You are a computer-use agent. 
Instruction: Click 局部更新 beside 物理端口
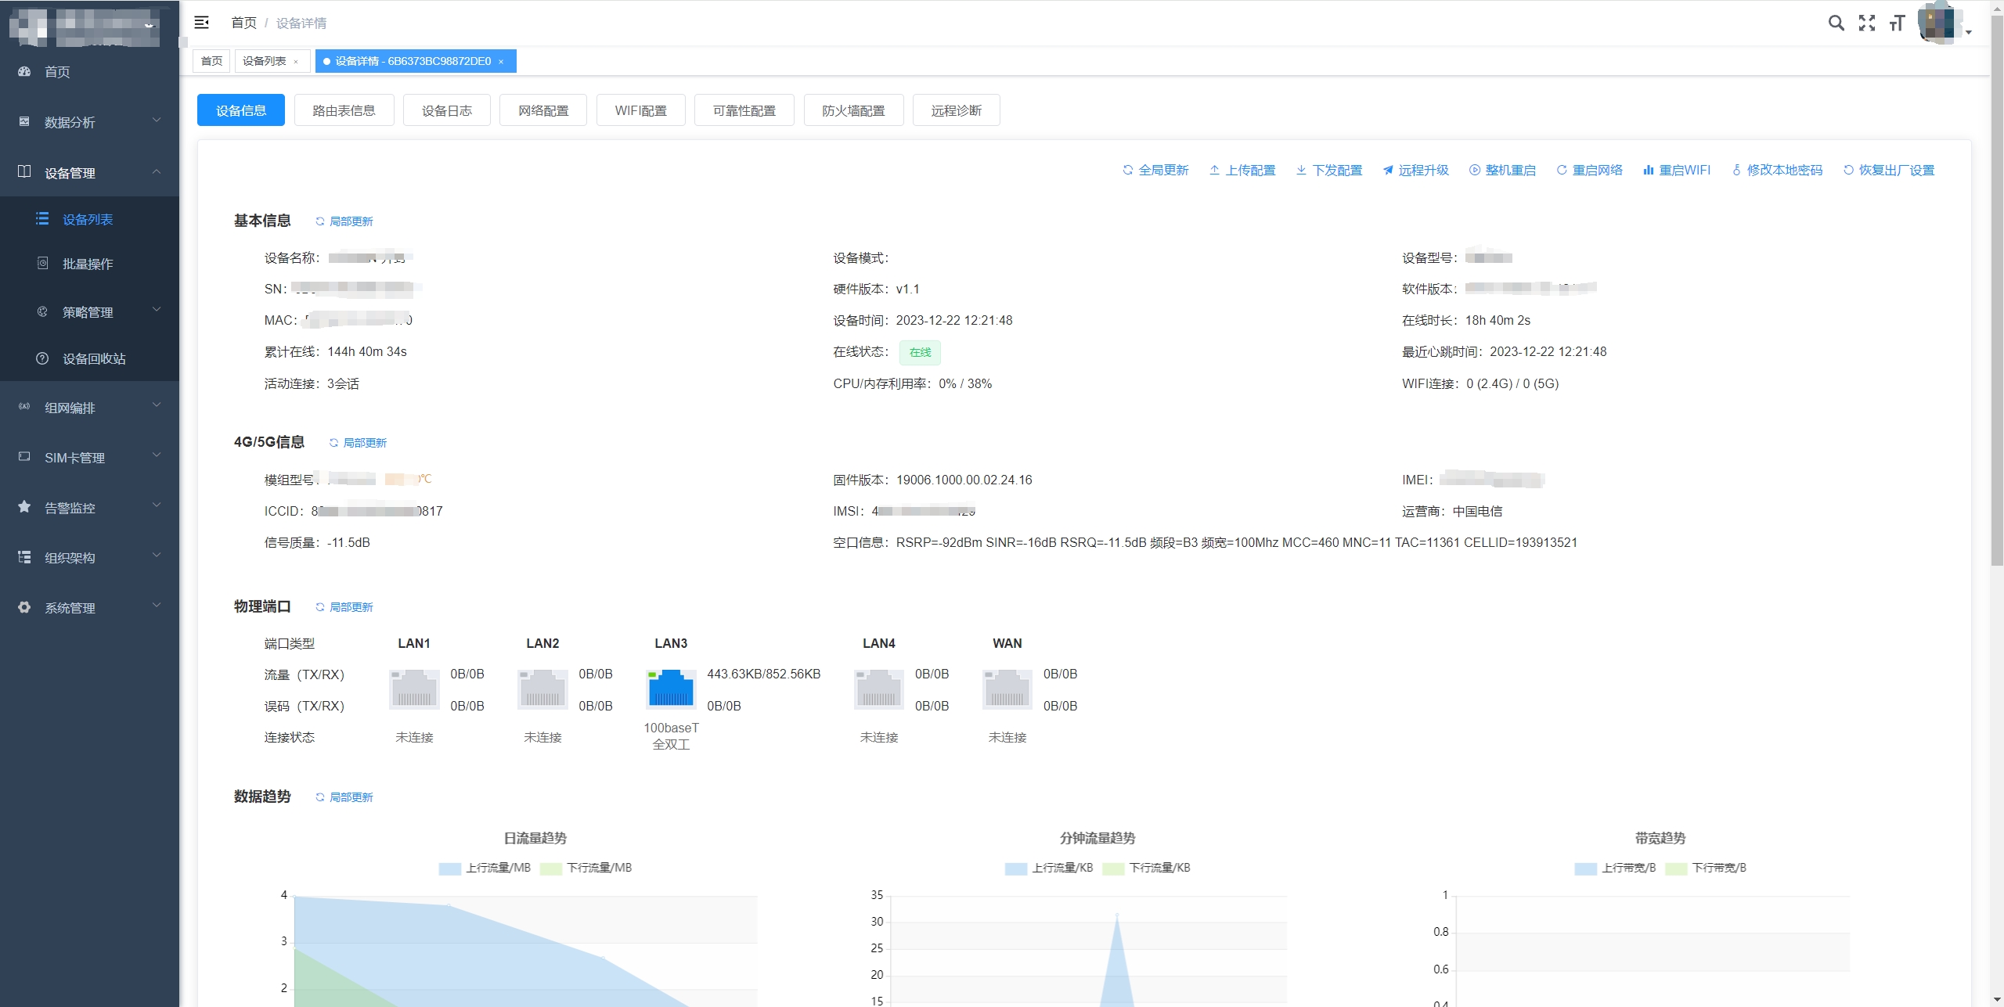coord(344,607)
